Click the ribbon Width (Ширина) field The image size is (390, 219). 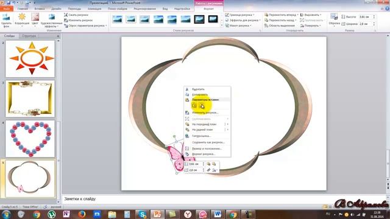tap(365, 24)
